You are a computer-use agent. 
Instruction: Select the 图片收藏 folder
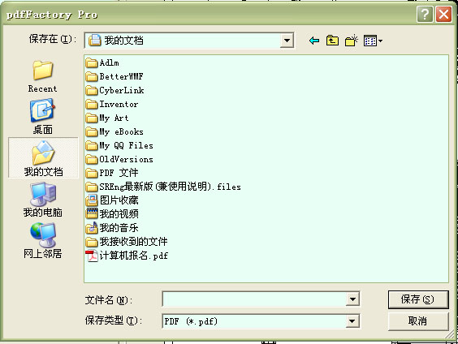112,200
